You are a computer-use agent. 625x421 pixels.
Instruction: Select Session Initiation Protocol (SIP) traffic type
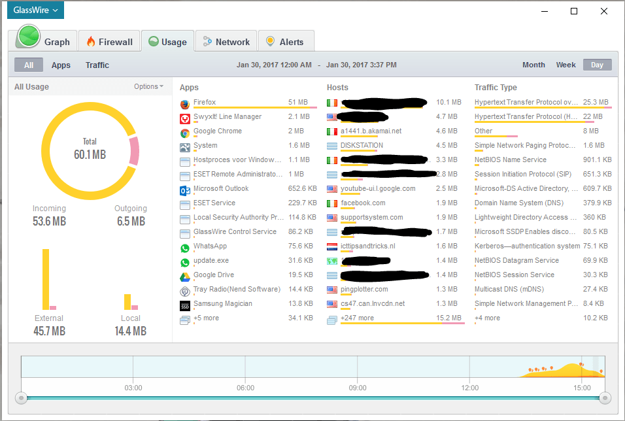click(x=543, y=175)
